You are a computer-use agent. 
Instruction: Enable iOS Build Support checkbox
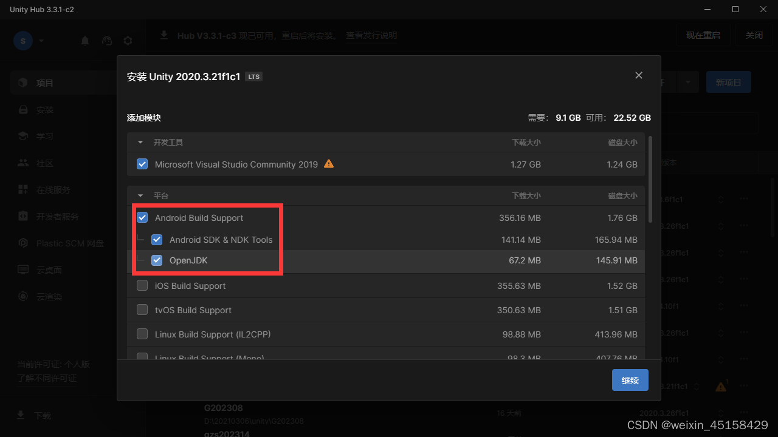click(x=142, y=285)
